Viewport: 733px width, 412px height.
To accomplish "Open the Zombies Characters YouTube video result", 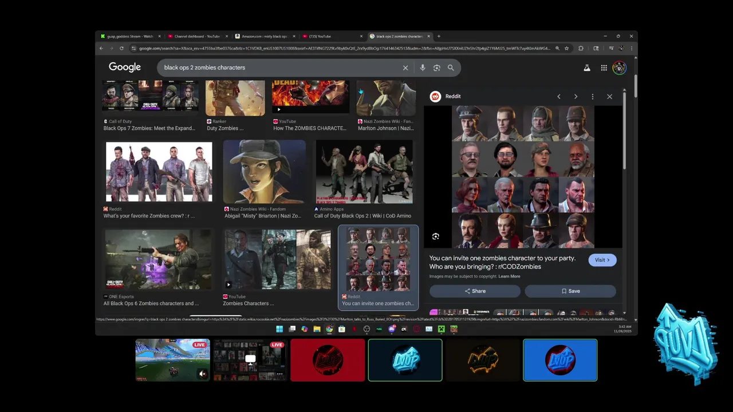I will (x=277, y=259).
